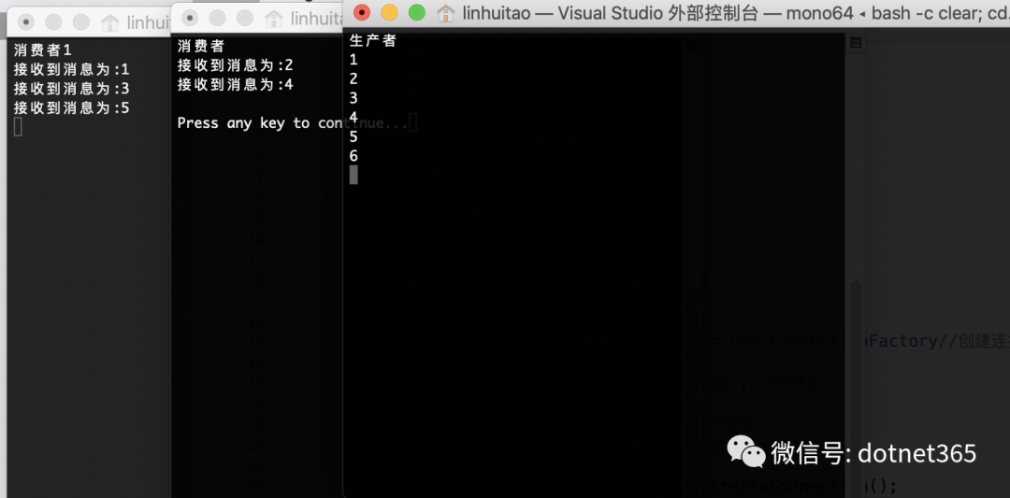Click output line 5 in the 生产者 console

tap(353, 137)
